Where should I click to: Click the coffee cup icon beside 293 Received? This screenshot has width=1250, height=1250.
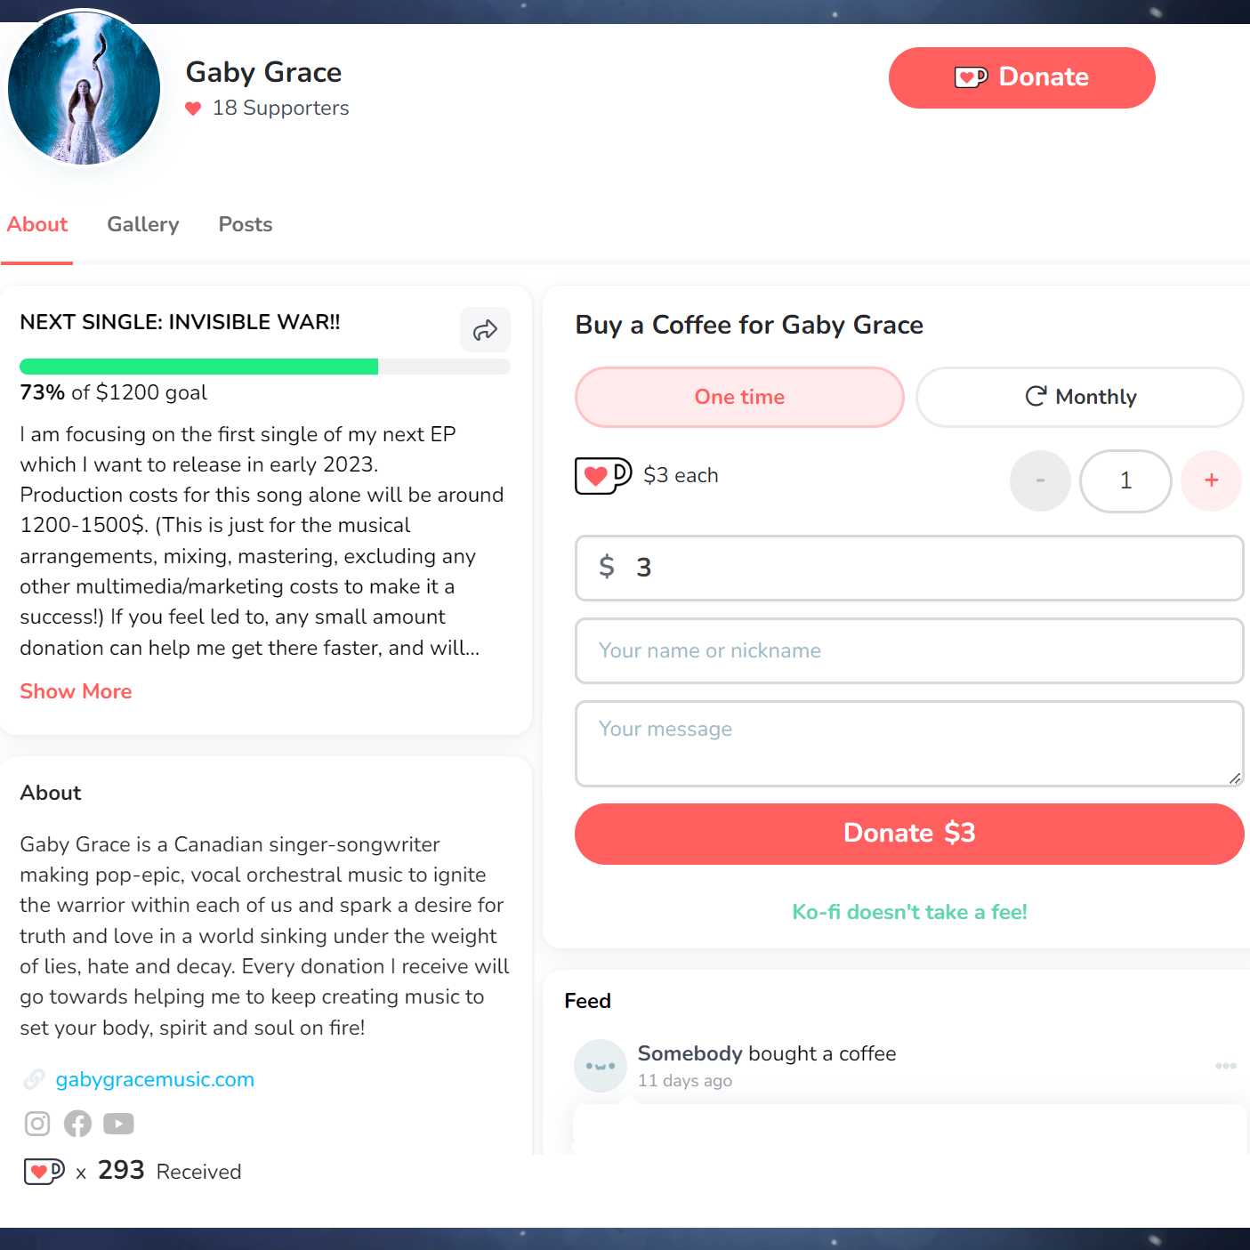[44, 1172]
